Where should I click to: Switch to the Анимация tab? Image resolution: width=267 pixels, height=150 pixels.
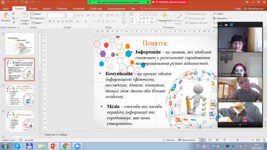(78, 8)
